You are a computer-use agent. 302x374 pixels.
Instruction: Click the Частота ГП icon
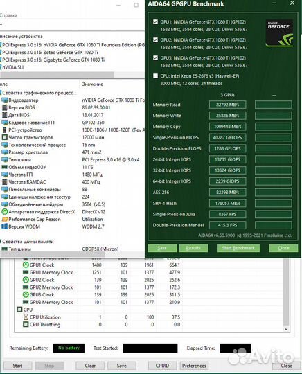[x=5, y=175]
